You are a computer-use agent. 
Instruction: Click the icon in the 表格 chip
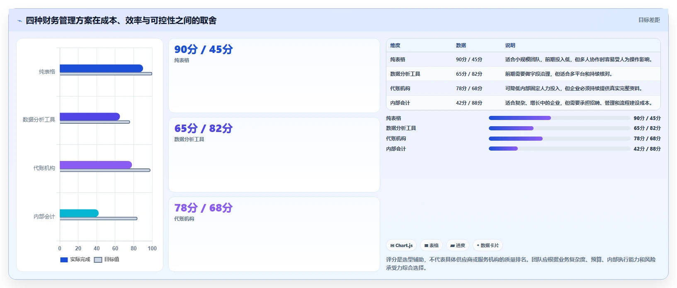point(426,246)
